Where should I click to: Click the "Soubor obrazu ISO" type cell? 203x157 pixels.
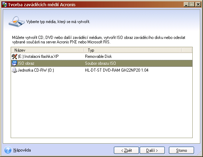pos(100,63)
